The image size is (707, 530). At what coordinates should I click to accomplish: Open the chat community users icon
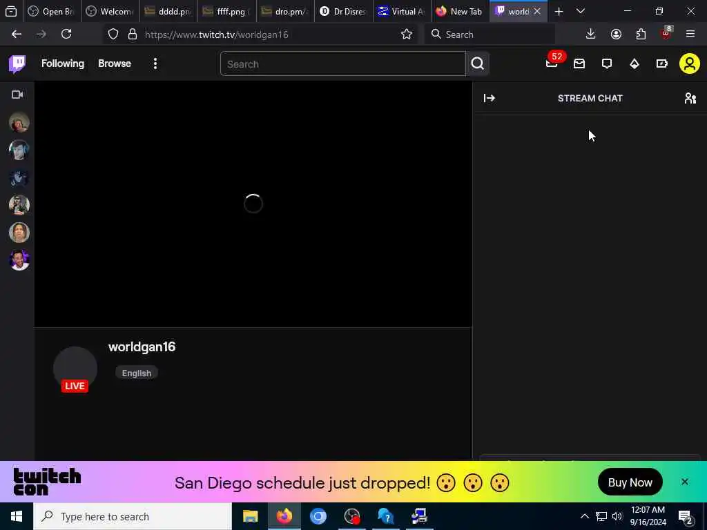(690, 98)
